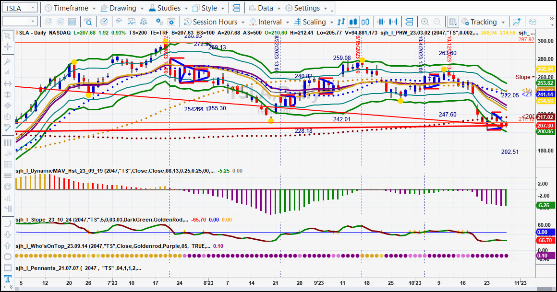The width and height of the screenshot is (557, 292).
Task: Toggle the grid selection icon before Tracking
Action: click(x=452, y=22)
